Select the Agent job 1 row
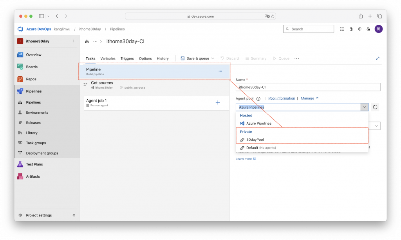 156,103
